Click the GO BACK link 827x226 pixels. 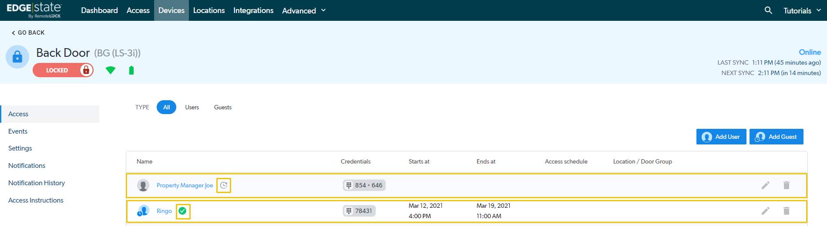28,33
